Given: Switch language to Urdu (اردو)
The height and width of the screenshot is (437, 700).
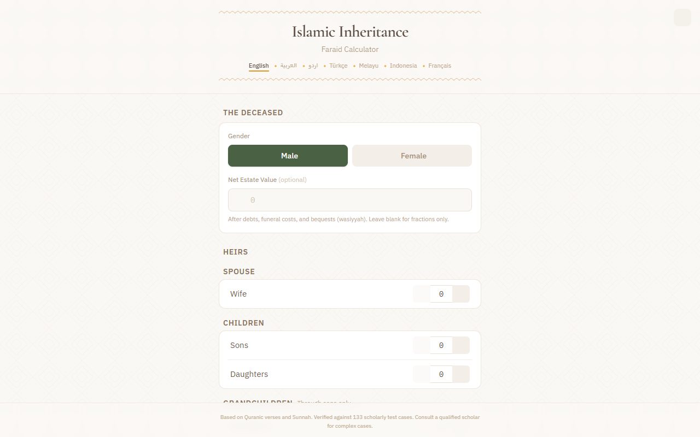Looking at the screenshot, I should point(313,66).
